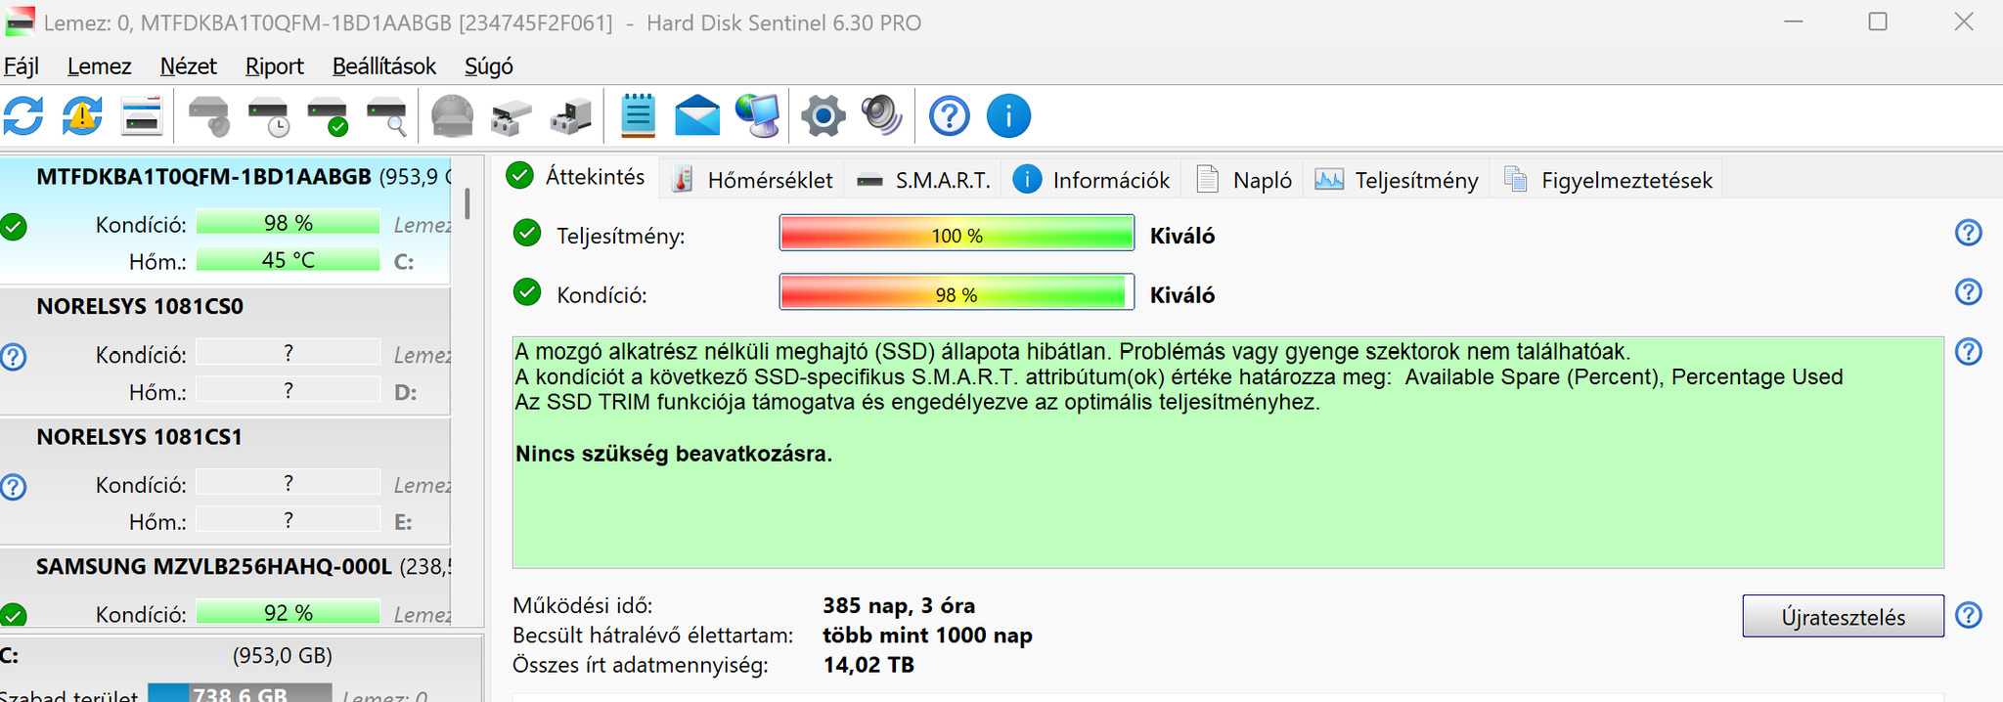The height and width of the screenshot is (702, 2003).
Task: Click the blue refresh arrows toolbar icon
Action: [23, 116]
